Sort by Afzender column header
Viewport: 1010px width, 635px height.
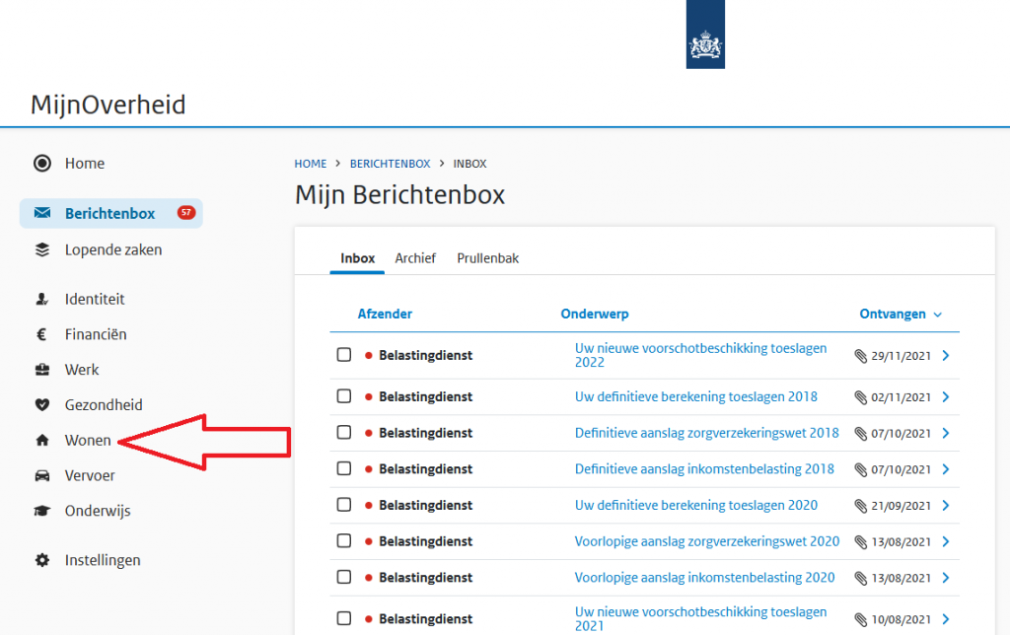click(x=385, y=314)
